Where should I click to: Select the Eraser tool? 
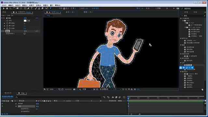point(43,8)
